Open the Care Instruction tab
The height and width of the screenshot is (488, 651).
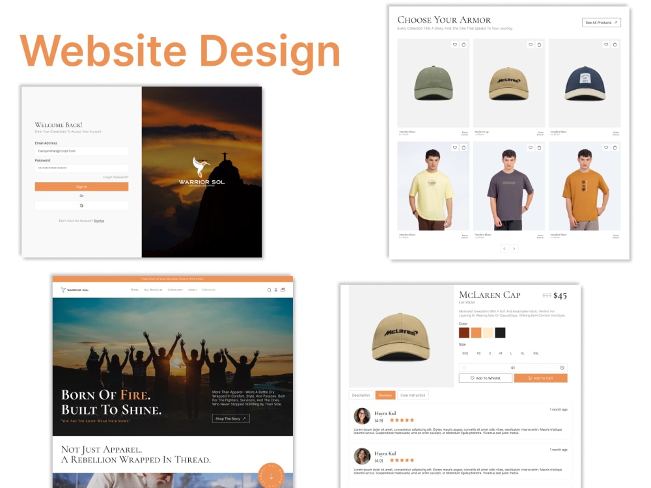(x=413, y=395)
